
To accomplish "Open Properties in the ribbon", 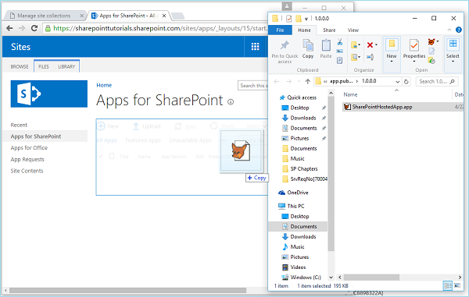I will 414,50.
